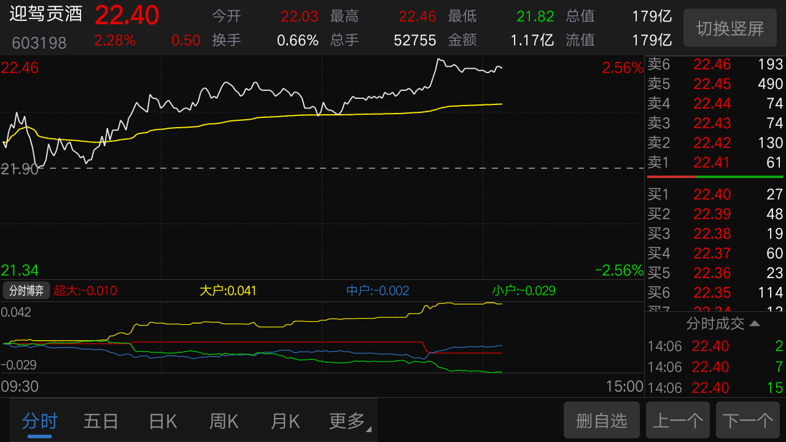Click the 15:00 end time label
786x442 pixels.
tap(625, 386)
